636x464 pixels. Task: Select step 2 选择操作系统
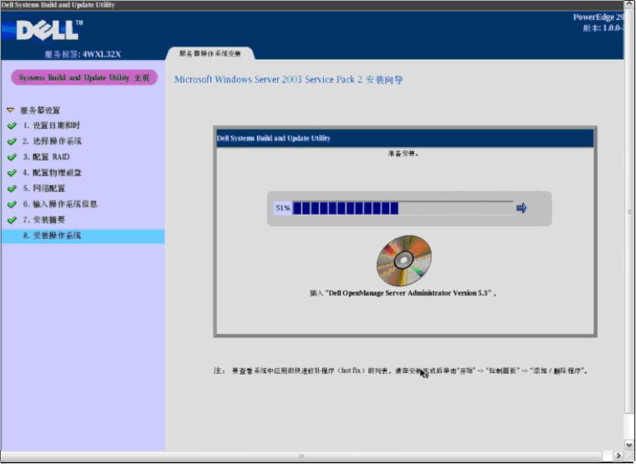pyautogui.click(x=52, y=141)
